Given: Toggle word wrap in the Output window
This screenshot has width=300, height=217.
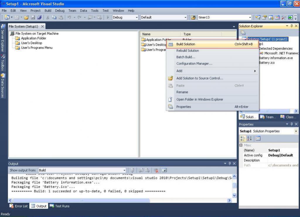Looking at the screenshot, I should (164, 170).
